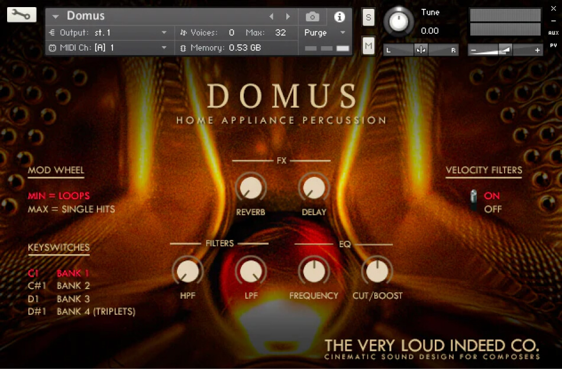Click the Max voices value 32
Image resolution: width=562 pixels, height=369 pixels.
(280, 33)
